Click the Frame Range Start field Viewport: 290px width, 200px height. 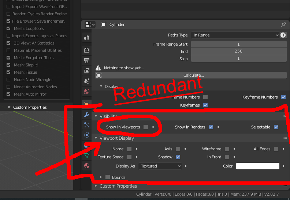tap(239, 44)
